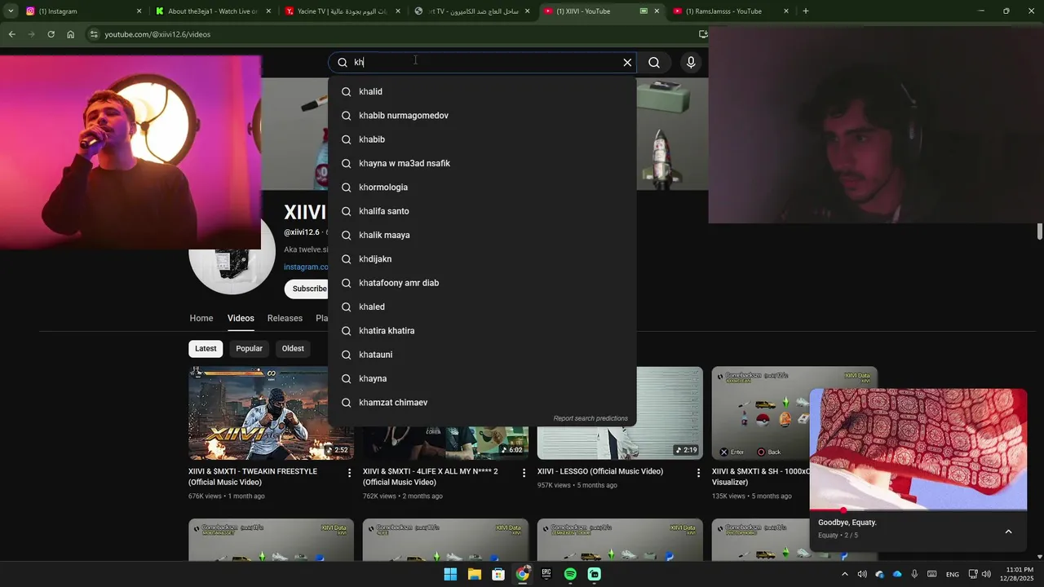Sort videos by Oldest
The image size is (1044, 587).
[x=293, y=349]
